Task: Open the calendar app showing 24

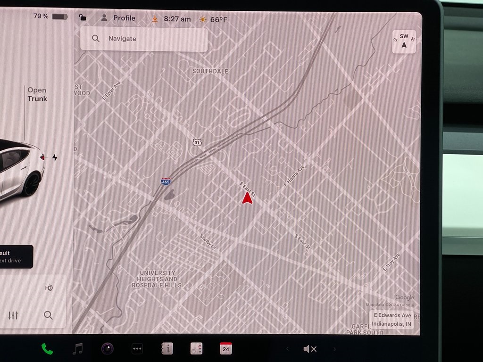Action: (x=226, y=348)
